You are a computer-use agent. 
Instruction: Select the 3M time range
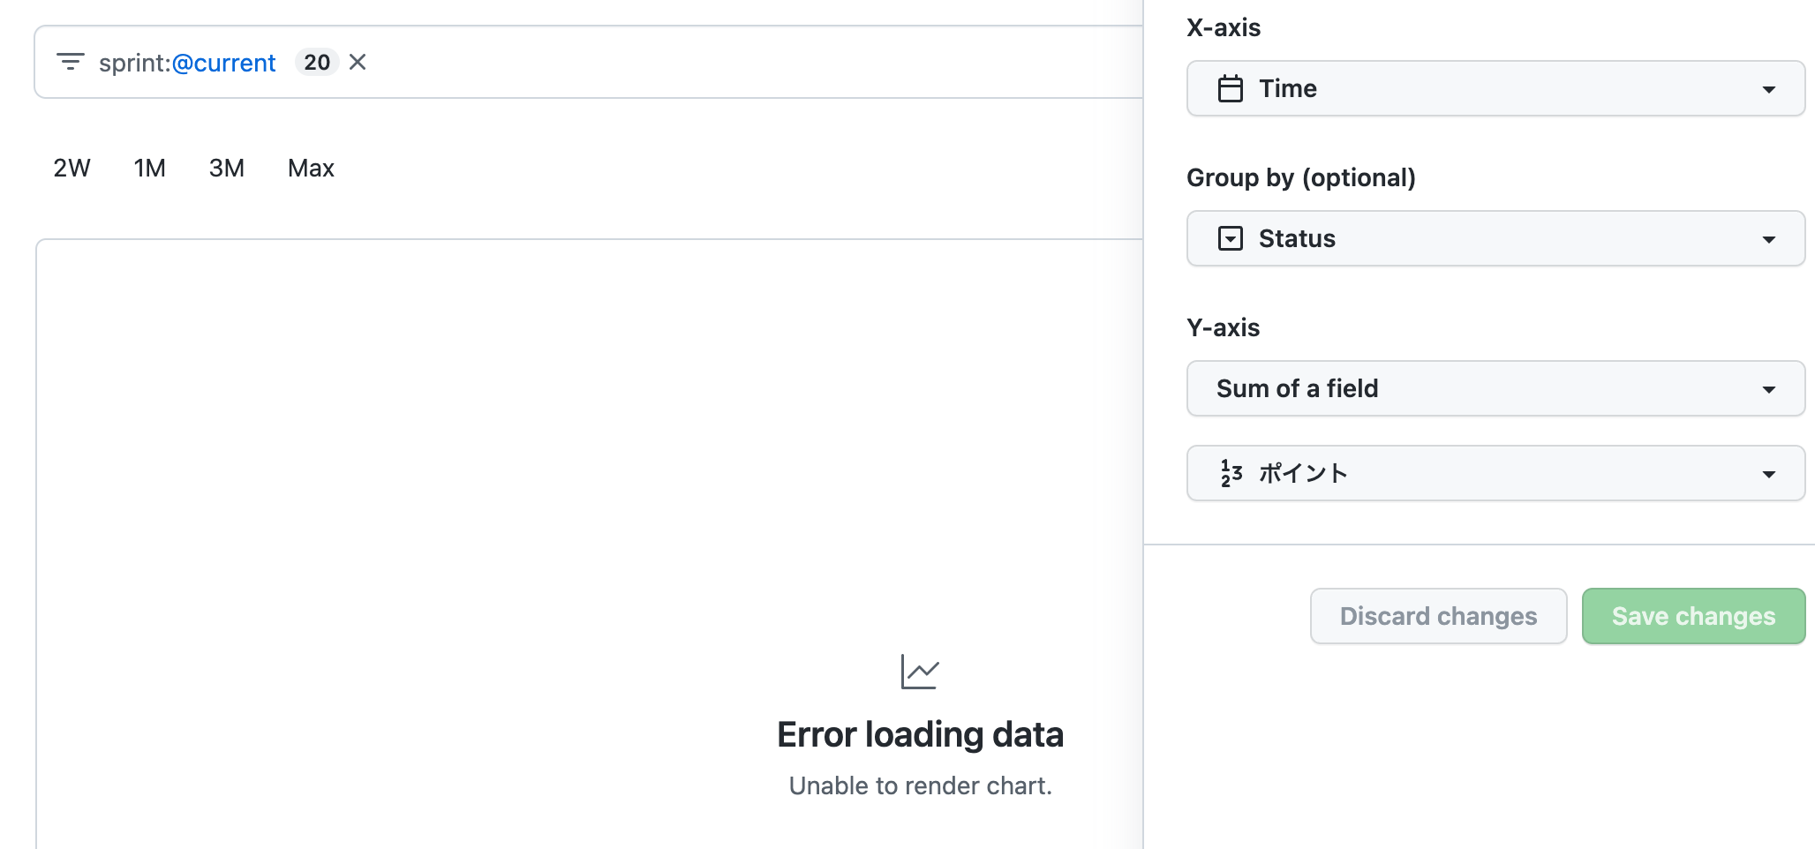coord(225,168)
